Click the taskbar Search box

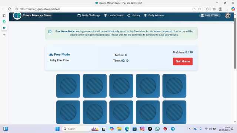[81, 129]
